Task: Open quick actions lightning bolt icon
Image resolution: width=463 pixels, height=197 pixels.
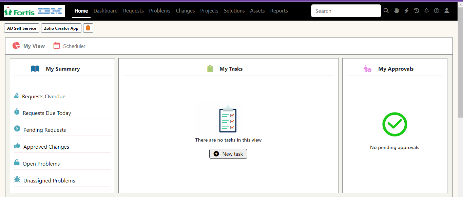Action: click(406, 11)
